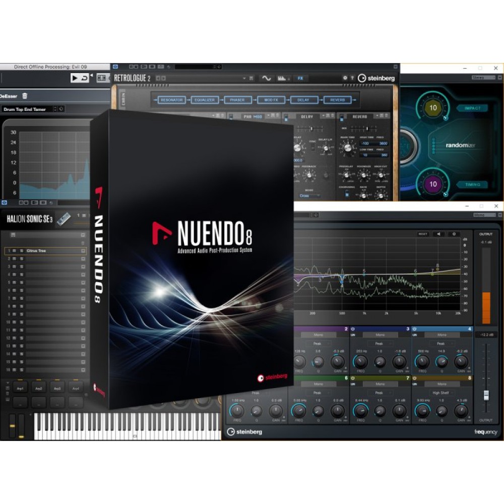Viewport: 504px width, 504px height.
Task: Click the Impact label in Randomizer
Action: (472, 108)
